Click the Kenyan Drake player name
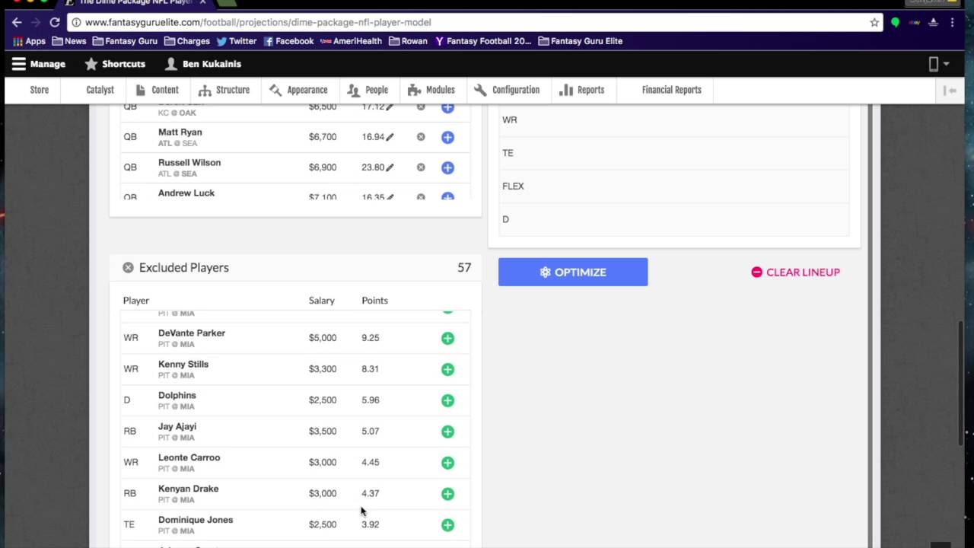The height and width of the screenshot is (548, 974). pos(188,489)
